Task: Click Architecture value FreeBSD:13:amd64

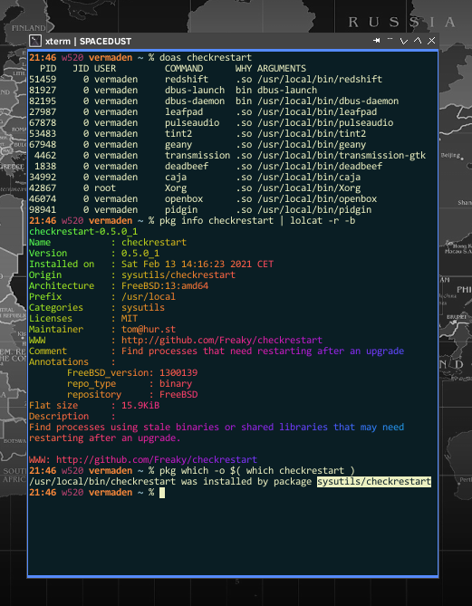Action: point(165,286)
